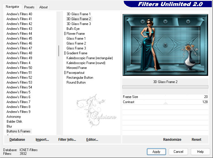Adjust the Frame Size slider
This screenshot has width=213, height=158.
(x=165, y=97)
